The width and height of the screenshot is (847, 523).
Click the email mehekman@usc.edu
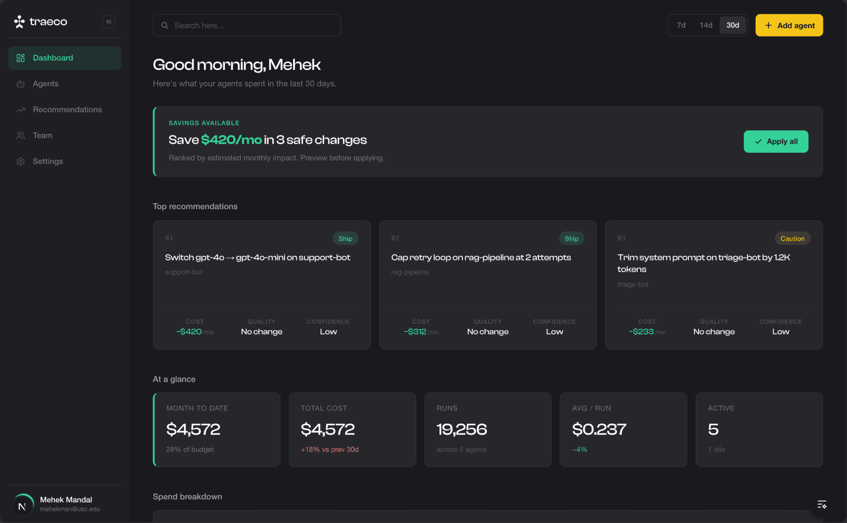(70, 510)
